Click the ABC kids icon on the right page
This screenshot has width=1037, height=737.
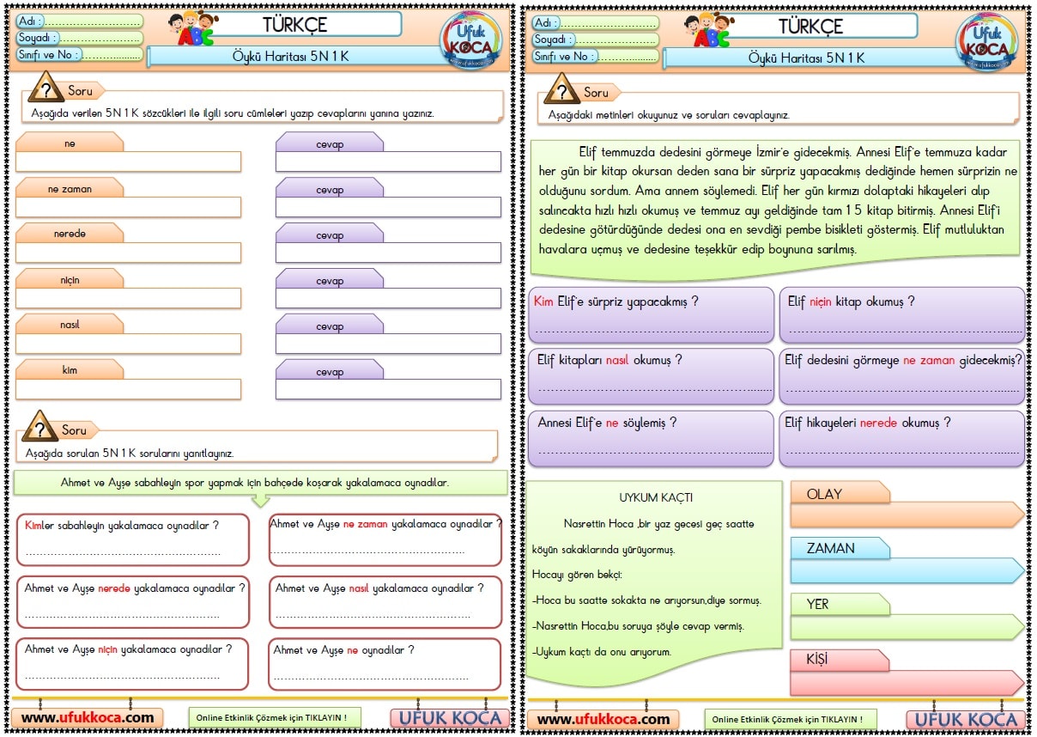coord(708,28)
